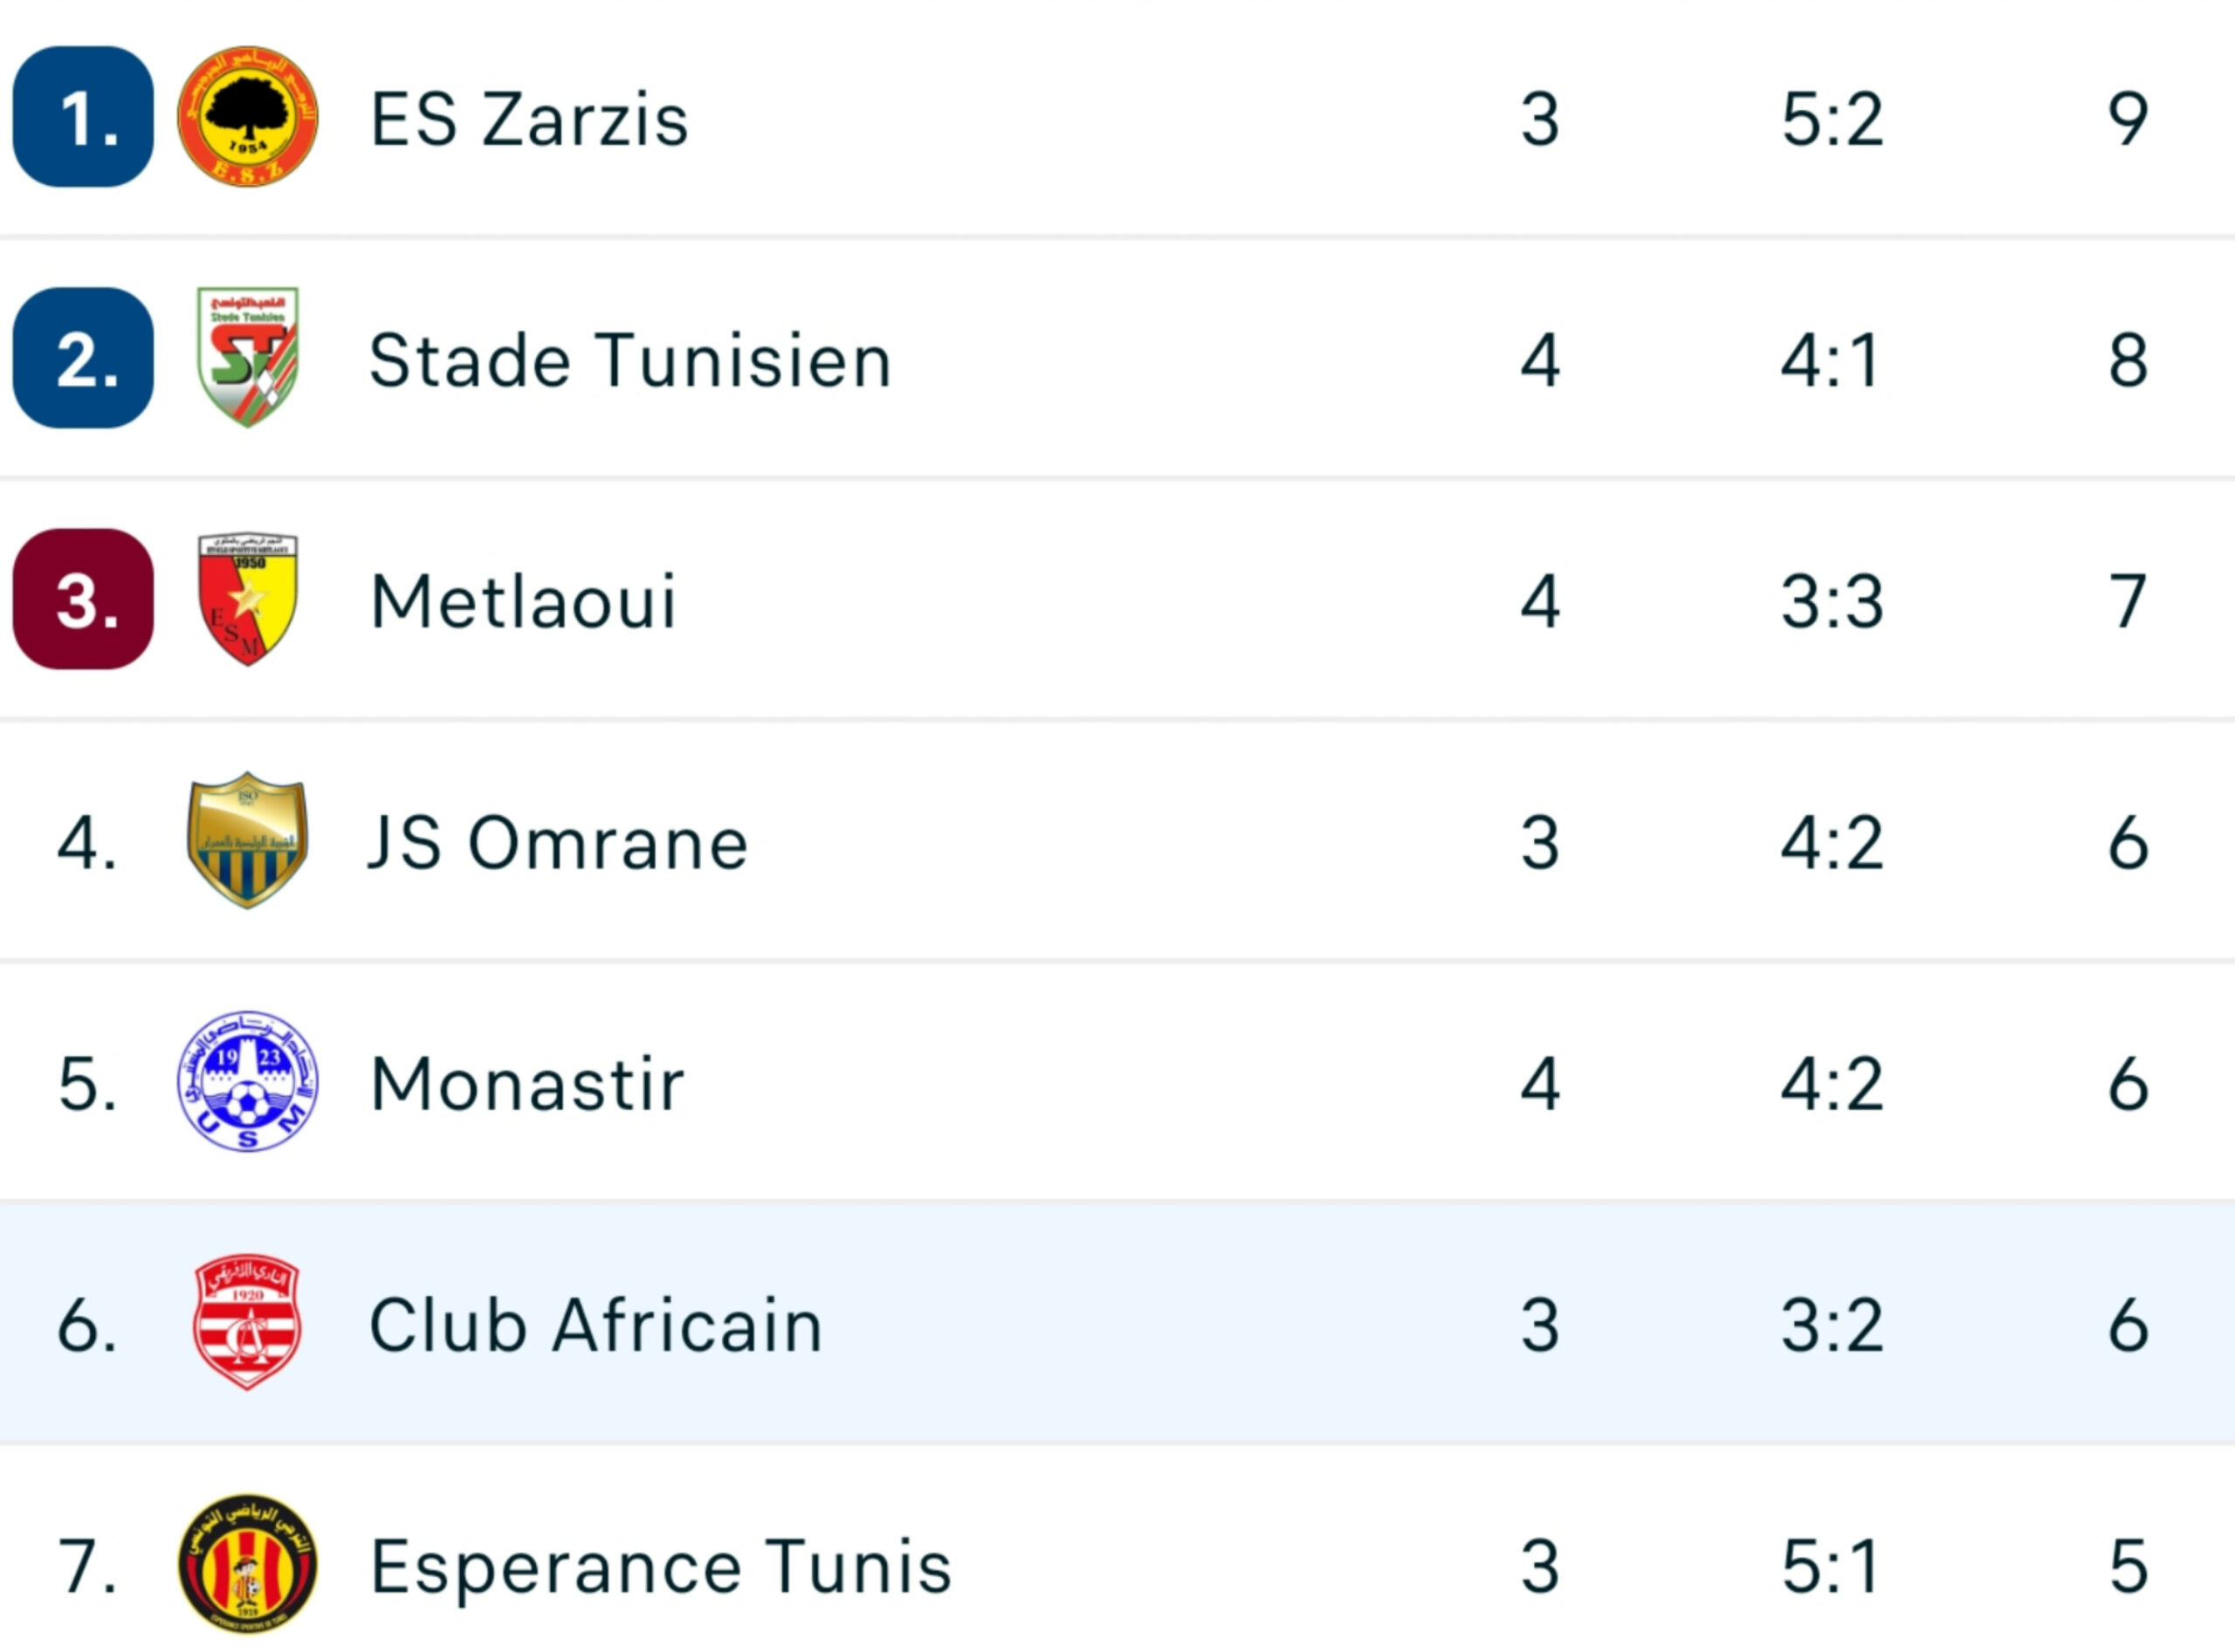
Task: Open the highlighted Club Africain row
Action: tap(1117, 1323)
